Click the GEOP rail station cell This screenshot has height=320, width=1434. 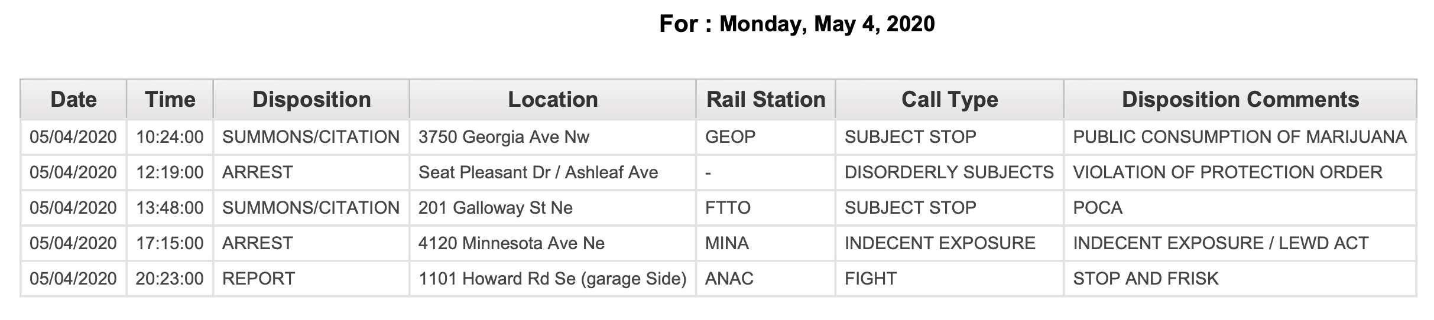[x=765, y=137]
